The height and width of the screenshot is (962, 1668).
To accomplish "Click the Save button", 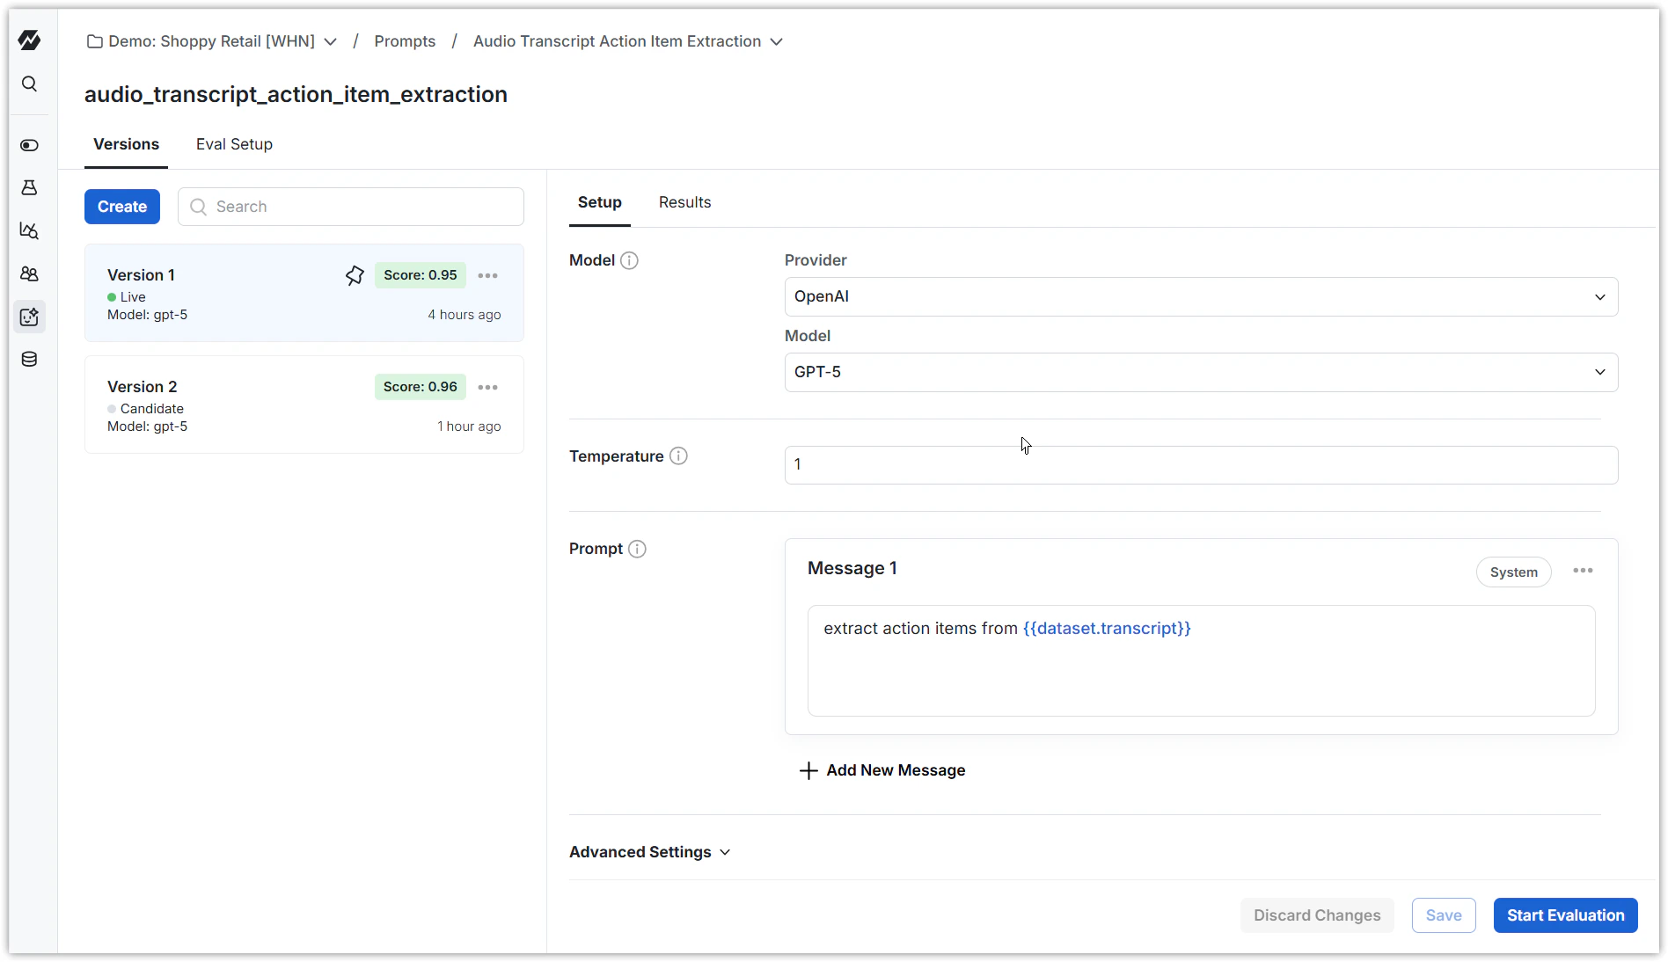I will pos(1444,915).
